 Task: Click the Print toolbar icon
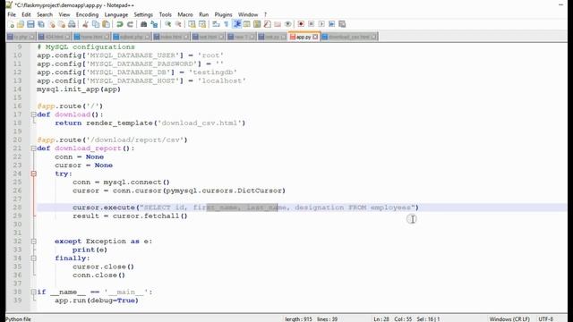(72, 24)
